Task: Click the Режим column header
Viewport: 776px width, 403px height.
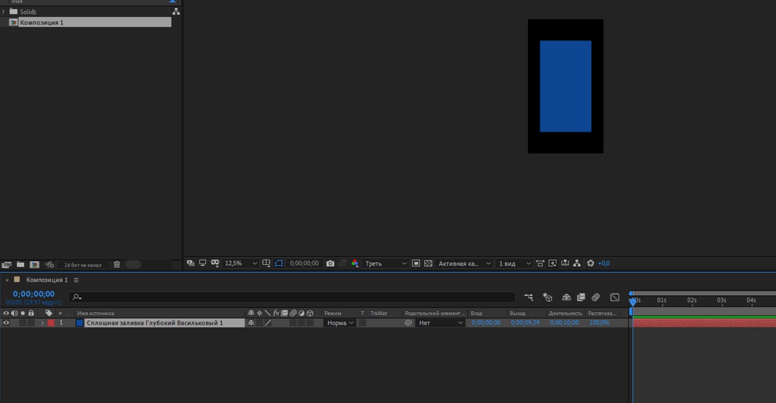Action: tap(333, 313)
